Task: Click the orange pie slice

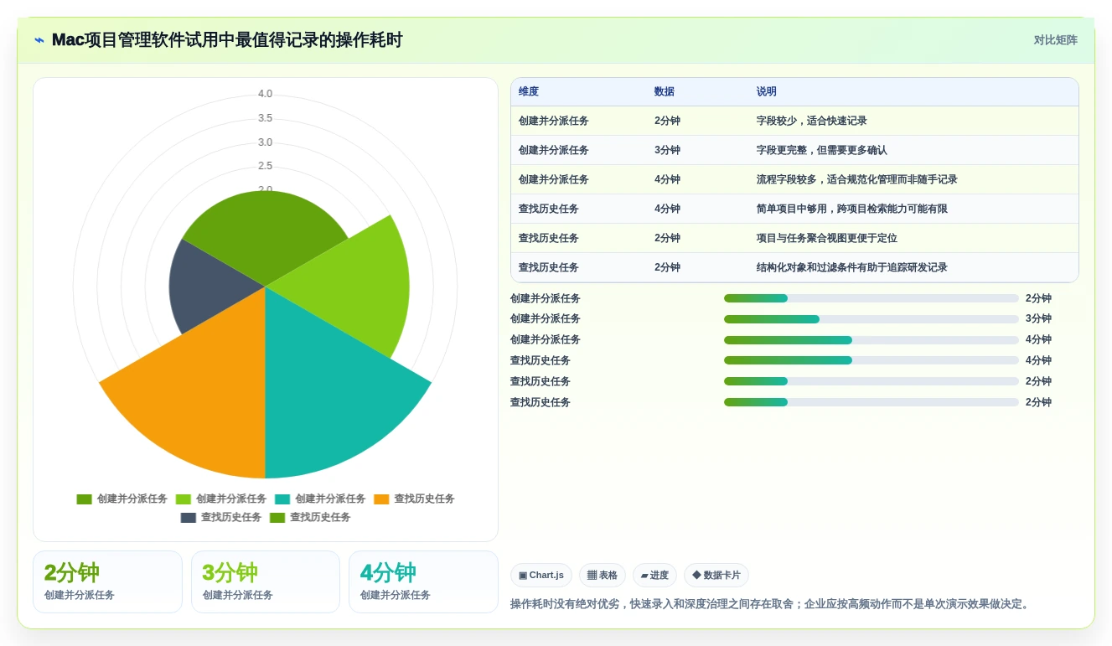Action: pyautogui.click(x=201, y=394)
